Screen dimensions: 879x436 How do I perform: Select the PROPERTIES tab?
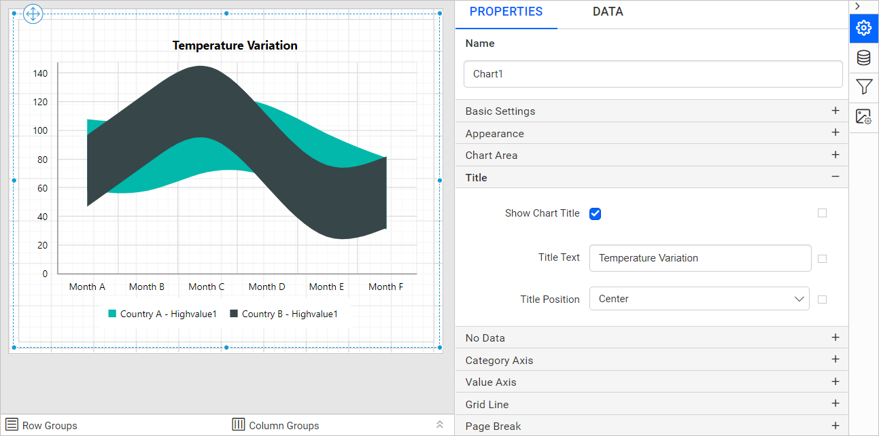click(x=506, y=12)
